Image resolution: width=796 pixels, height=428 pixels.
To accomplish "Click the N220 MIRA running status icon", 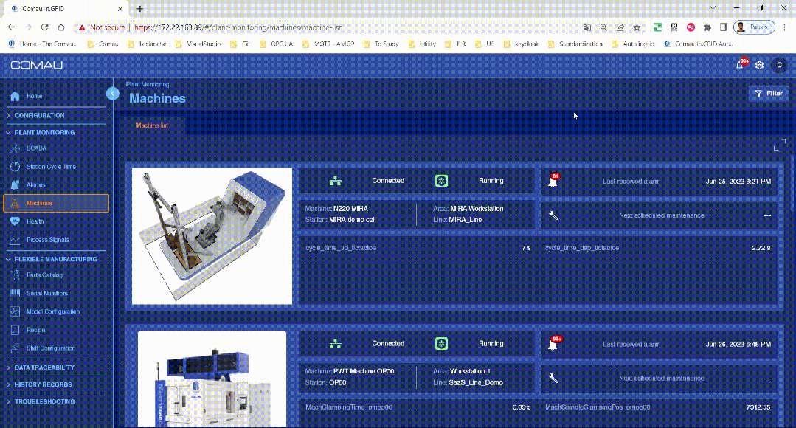I will coord(441,181).
